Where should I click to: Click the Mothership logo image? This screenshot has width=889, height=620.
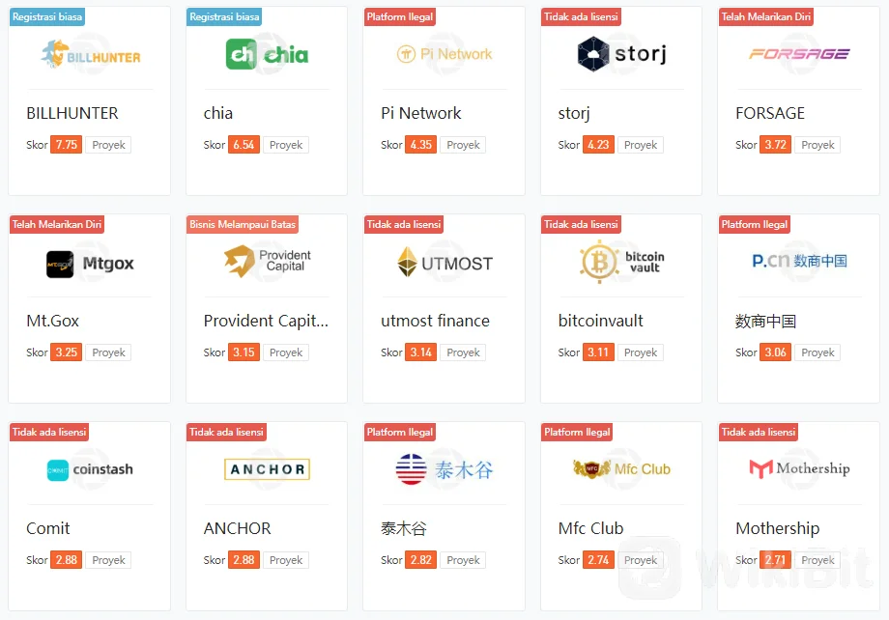pyautogui.click(x=798, y=469)
